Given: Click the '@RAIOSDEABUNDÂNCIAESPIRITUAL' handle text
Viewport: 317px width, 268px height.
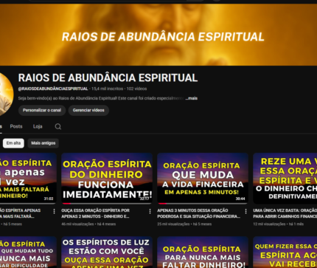Looking at the screenshot, I should [x=53, y=89].
